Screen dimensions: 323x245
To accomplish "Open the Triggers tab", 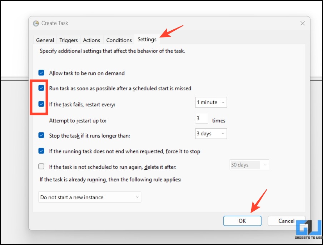I will point(68,40).
